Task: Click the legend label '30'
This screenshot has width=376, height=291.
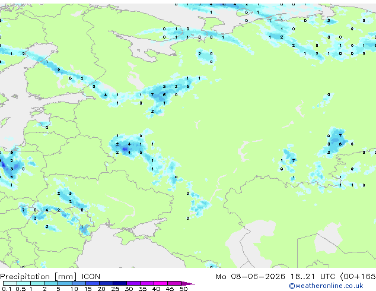Action: pyautogui.click(x=129, y=289)
